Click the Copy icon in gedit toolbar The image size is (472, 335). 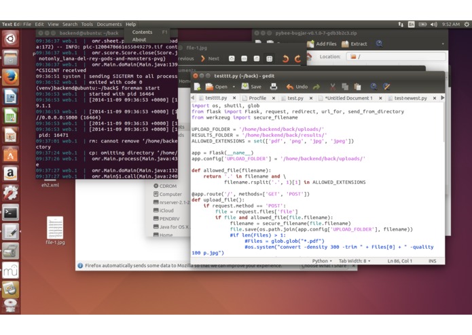point(345,87)
